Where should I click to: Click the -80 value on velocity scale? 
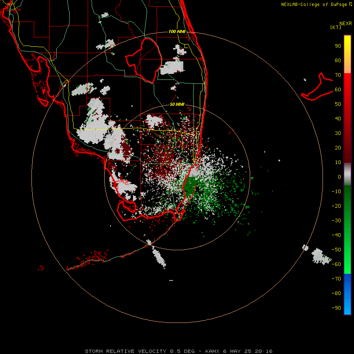(x=336, y=293)
